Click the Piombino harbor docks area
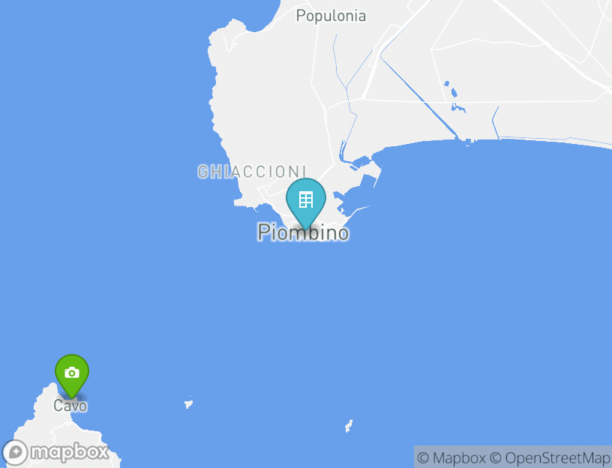612x468 pixels. tap(357, 187)
